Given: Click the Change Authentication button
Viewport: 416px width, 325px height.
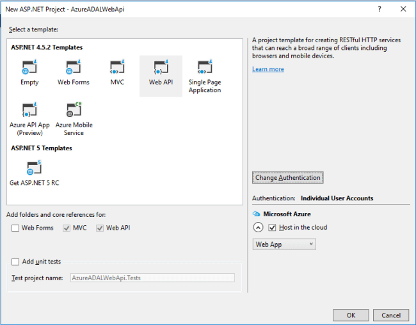Looking at the screenshot, I should (287, 177).
